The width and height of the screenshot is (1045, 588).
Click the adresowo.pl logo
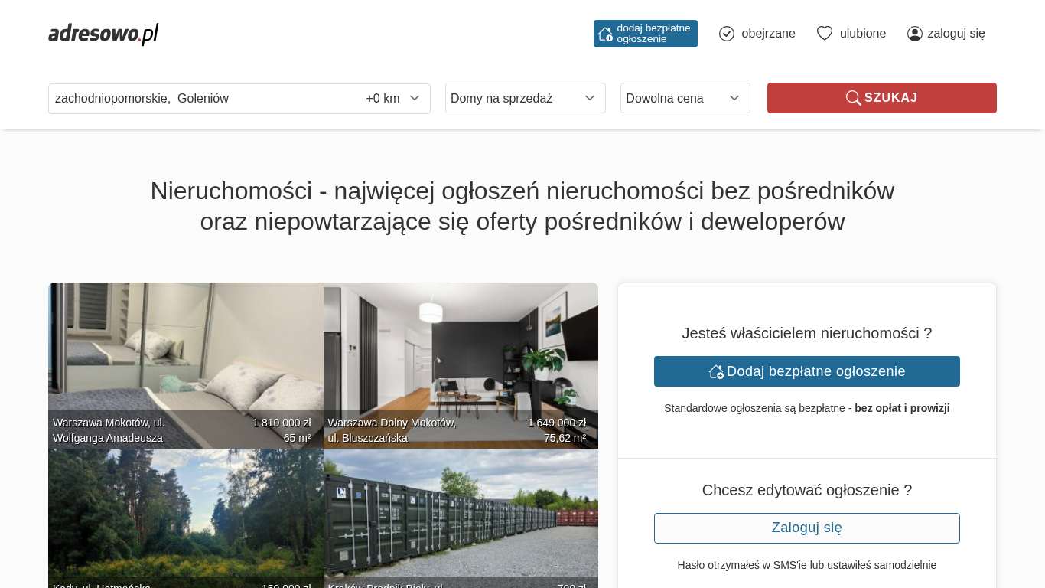(x=103, y=34)
